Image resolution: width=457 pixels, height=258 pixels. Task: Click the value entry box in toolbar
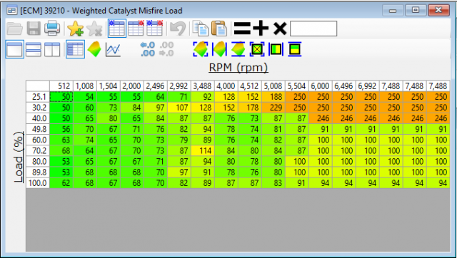tap(313, 29)
